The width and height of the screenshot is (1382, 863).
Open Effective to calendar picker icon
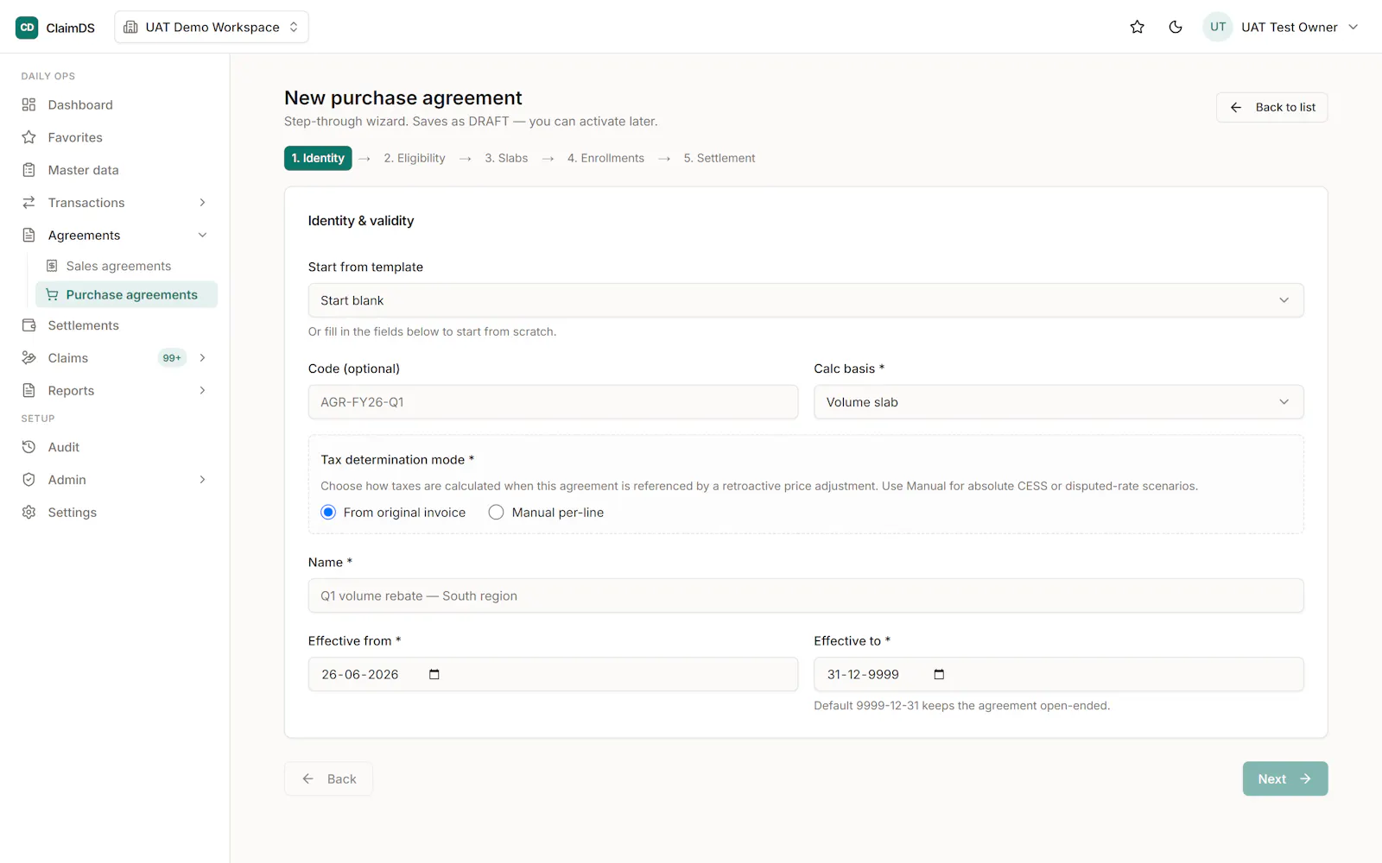939,674
